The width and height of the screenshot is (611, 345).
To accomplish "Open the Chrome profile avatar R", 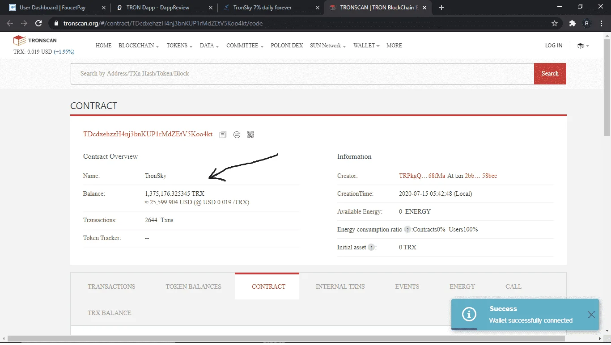I will click(x=587, y=23).
